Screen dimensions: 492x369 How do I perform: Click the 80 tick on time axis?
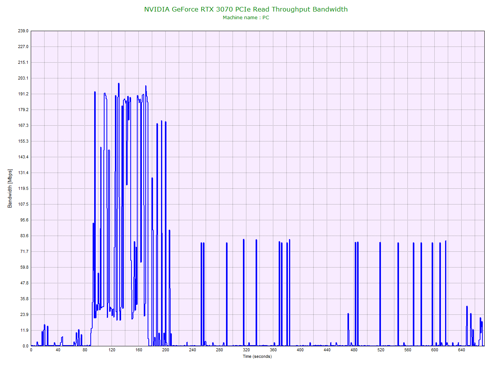click(x=85, y=350)
